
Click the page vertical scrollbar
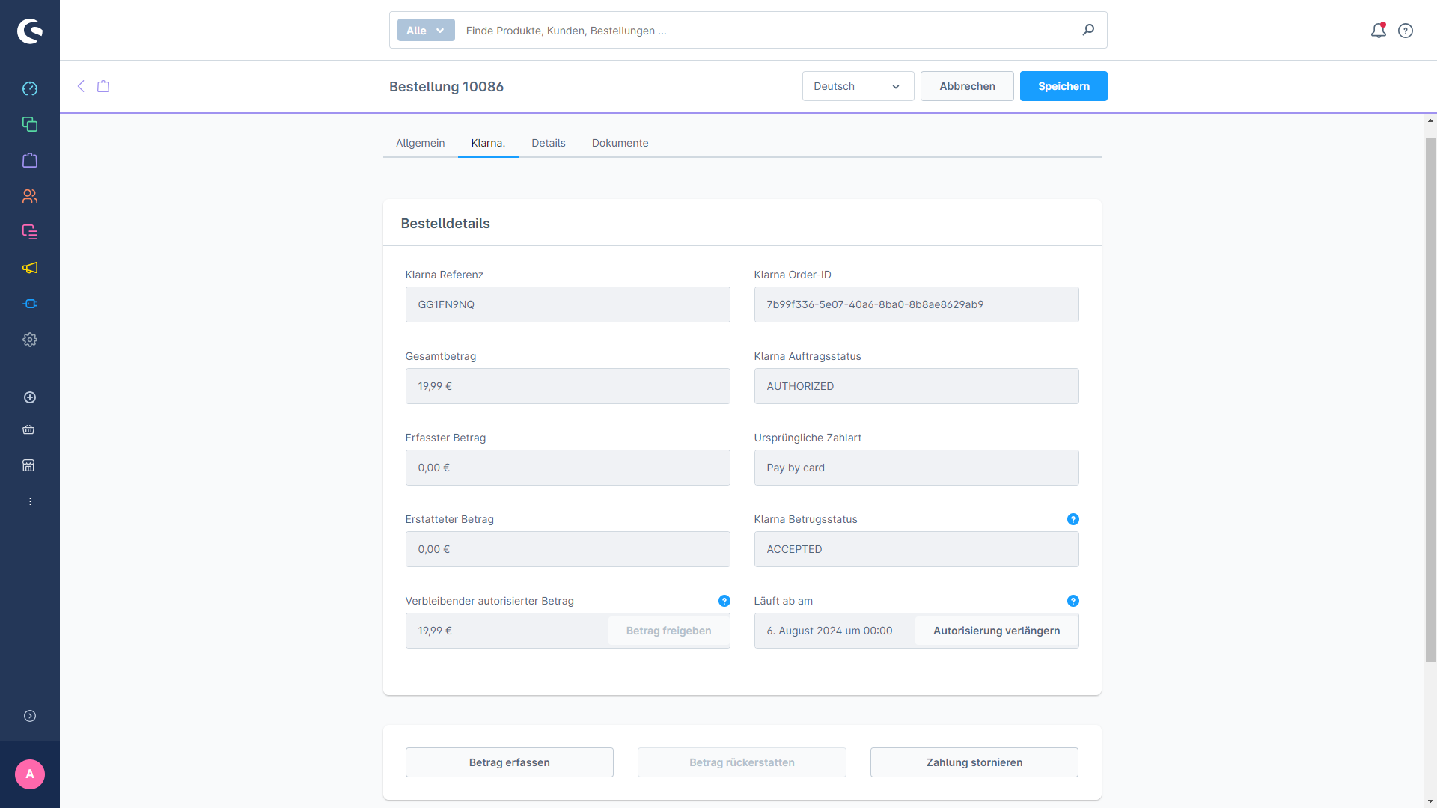pos(1430,400)
